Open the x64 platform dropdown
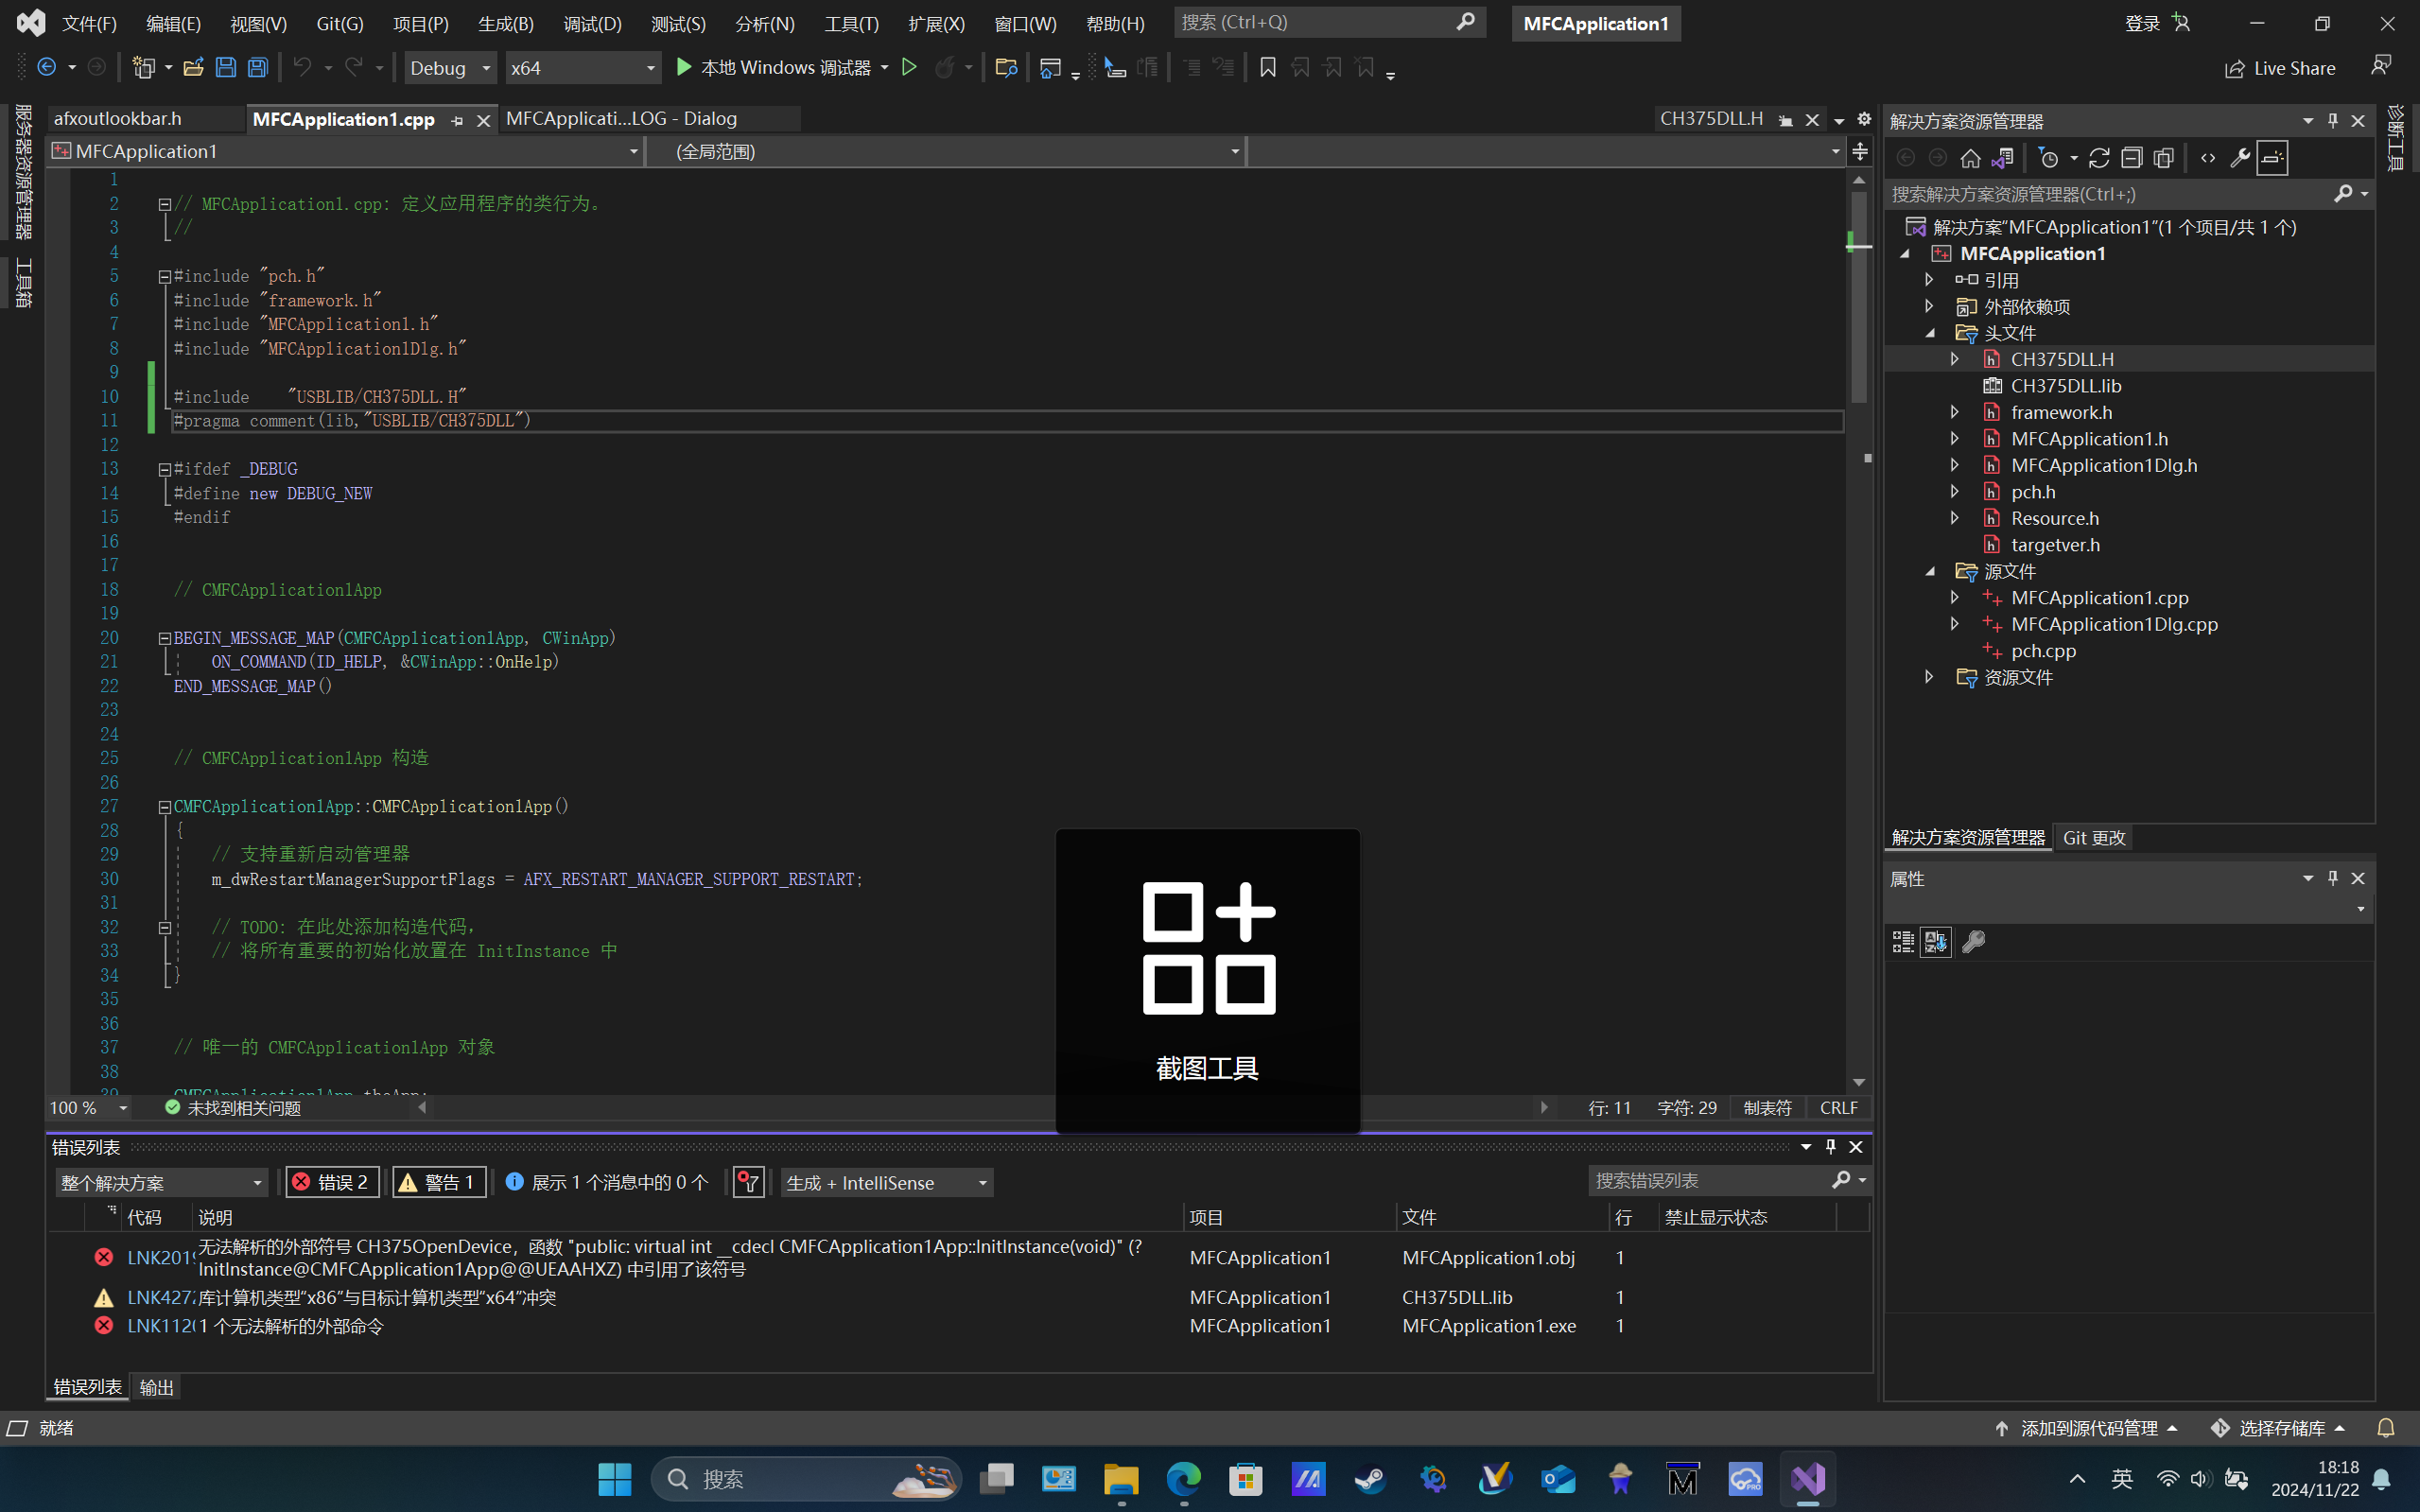The image size is (2420, 1512). tap(583, 67)
